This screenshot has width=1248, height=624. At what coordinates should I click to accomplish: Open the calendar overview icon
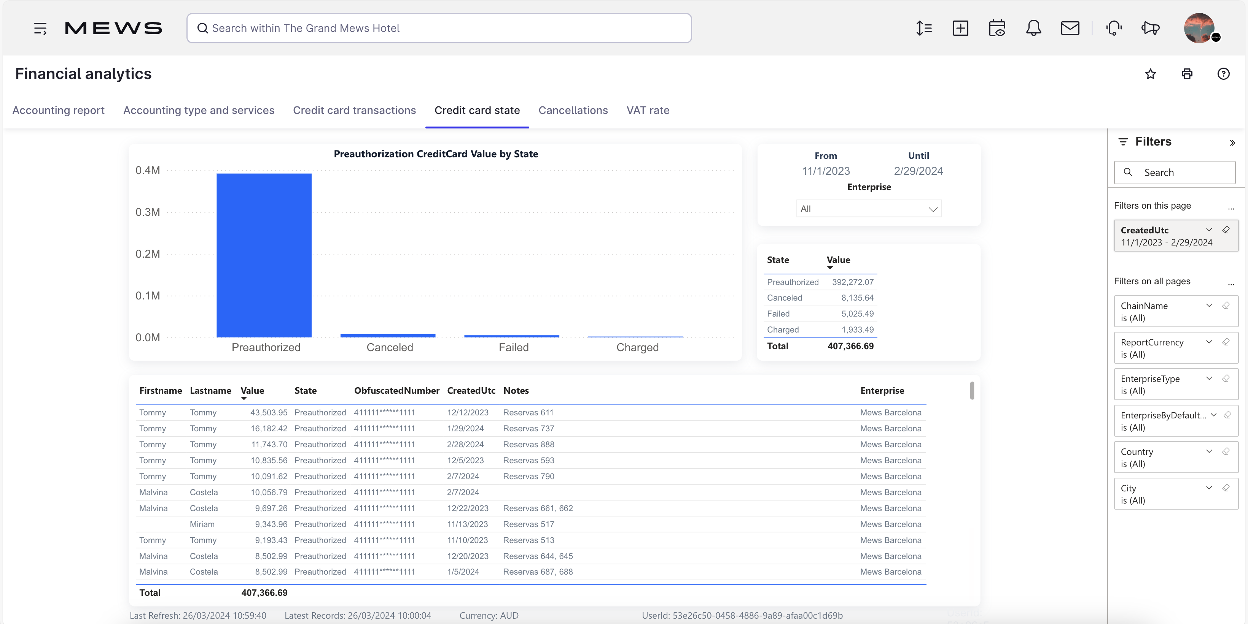pyautogui.click(x=997, y=28)
